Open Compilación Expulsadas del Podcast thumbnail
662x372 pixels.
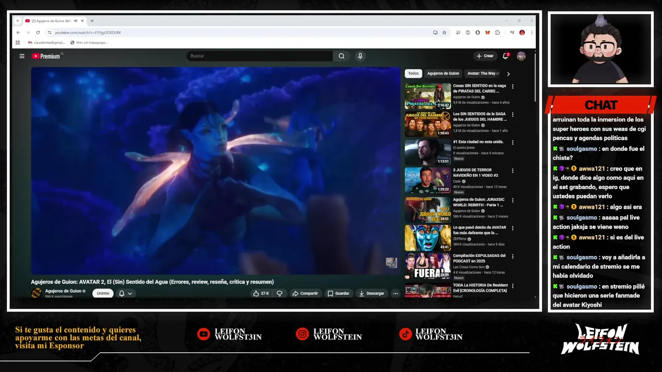point(428,266)
